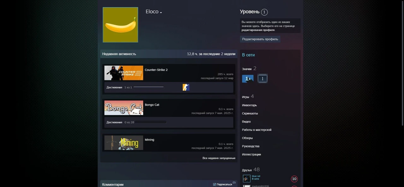The image size is (404, 187).
Task: Click 'Достижения' label under Bongo Cat
Action: click(x=114, y=122)
